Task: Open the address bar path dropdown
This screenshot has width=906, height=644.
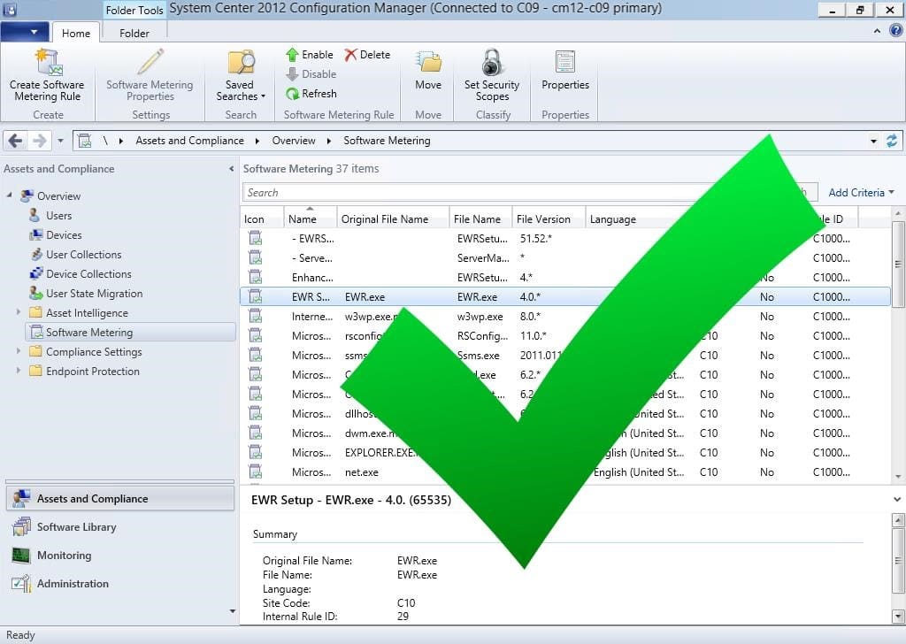Action: tap(873, 141)
